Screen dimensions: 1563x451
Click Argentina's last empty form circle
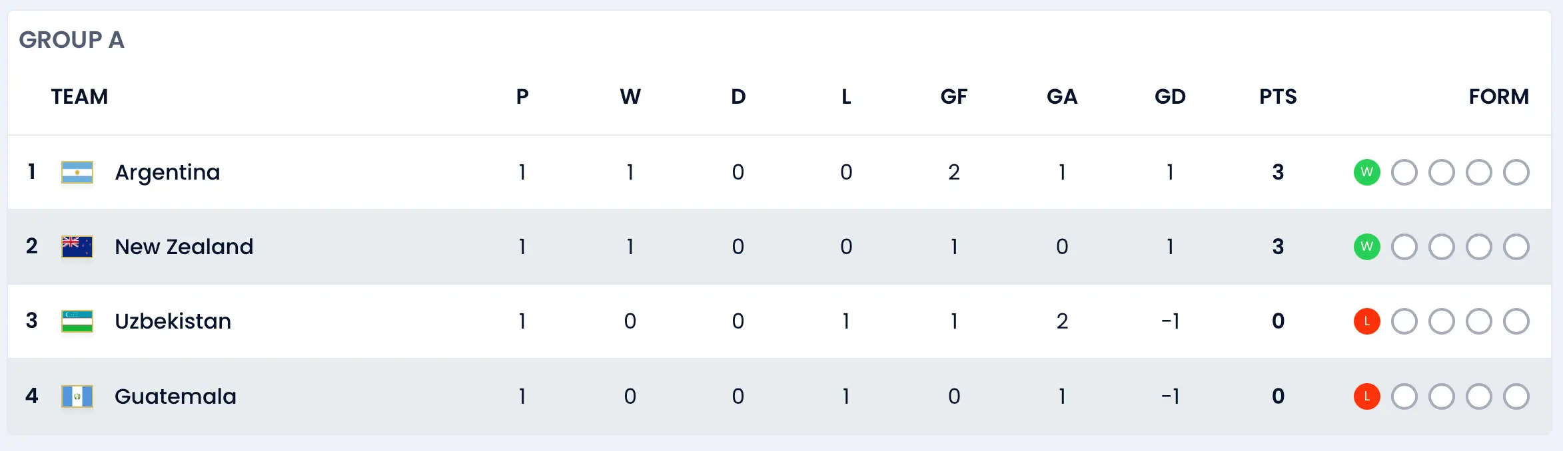click(1516, 172)
